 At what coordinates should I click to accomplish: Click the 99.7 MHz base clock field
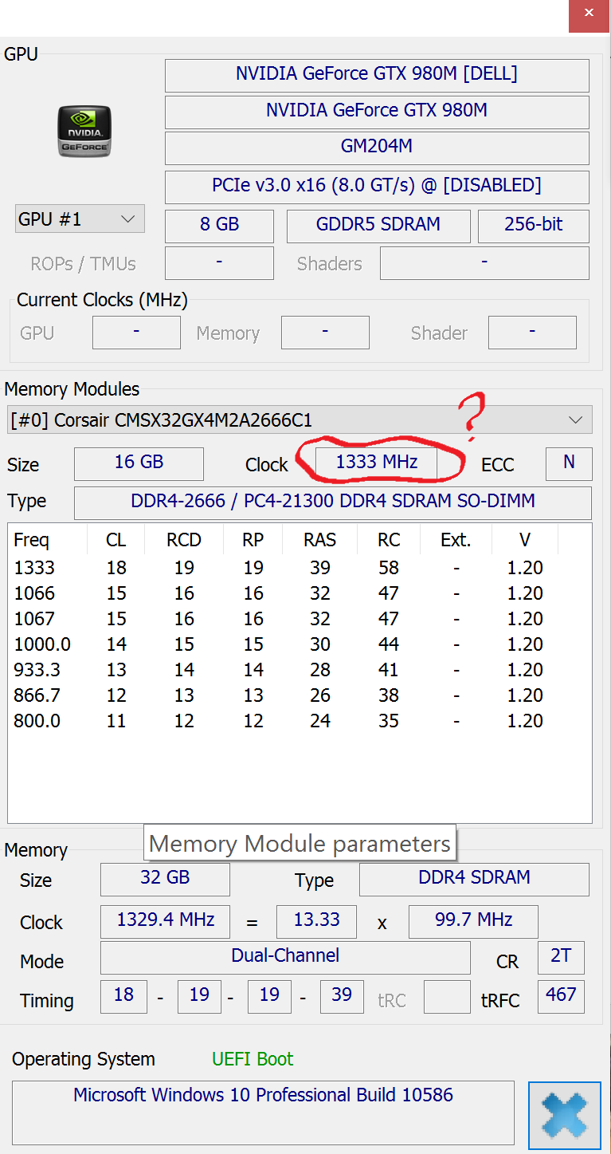click(473, 921)
